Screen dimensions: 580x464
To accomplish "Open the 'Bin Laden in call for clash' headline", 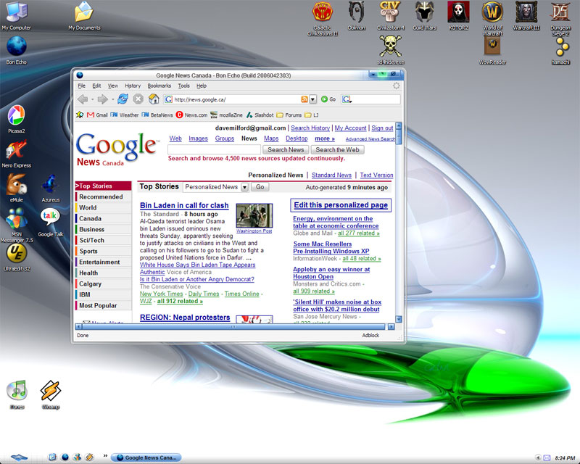I will pos(184,205).
